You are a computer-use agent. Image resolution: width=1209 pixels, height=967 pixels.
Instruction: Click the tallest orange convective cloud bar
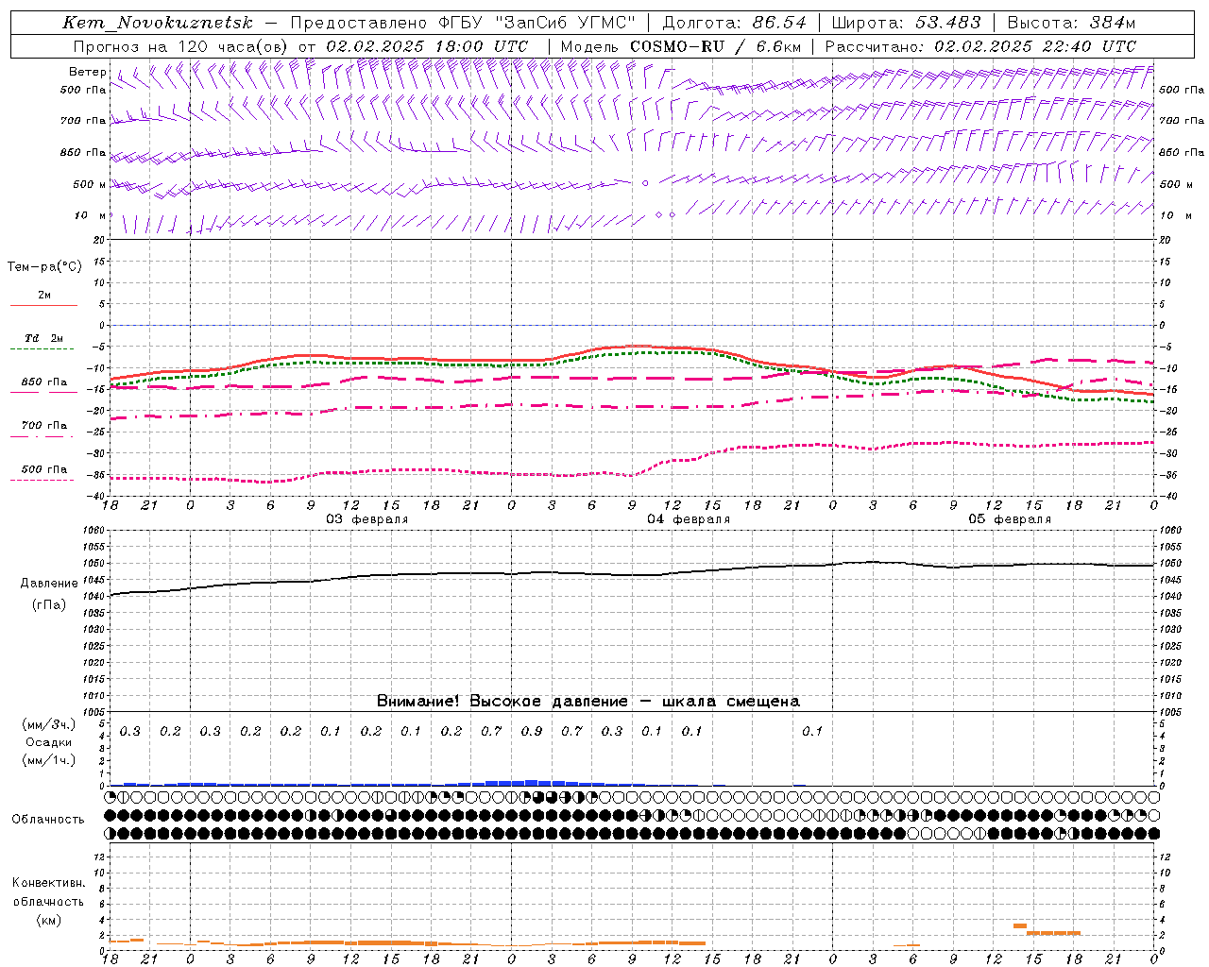coord(1020,925)
